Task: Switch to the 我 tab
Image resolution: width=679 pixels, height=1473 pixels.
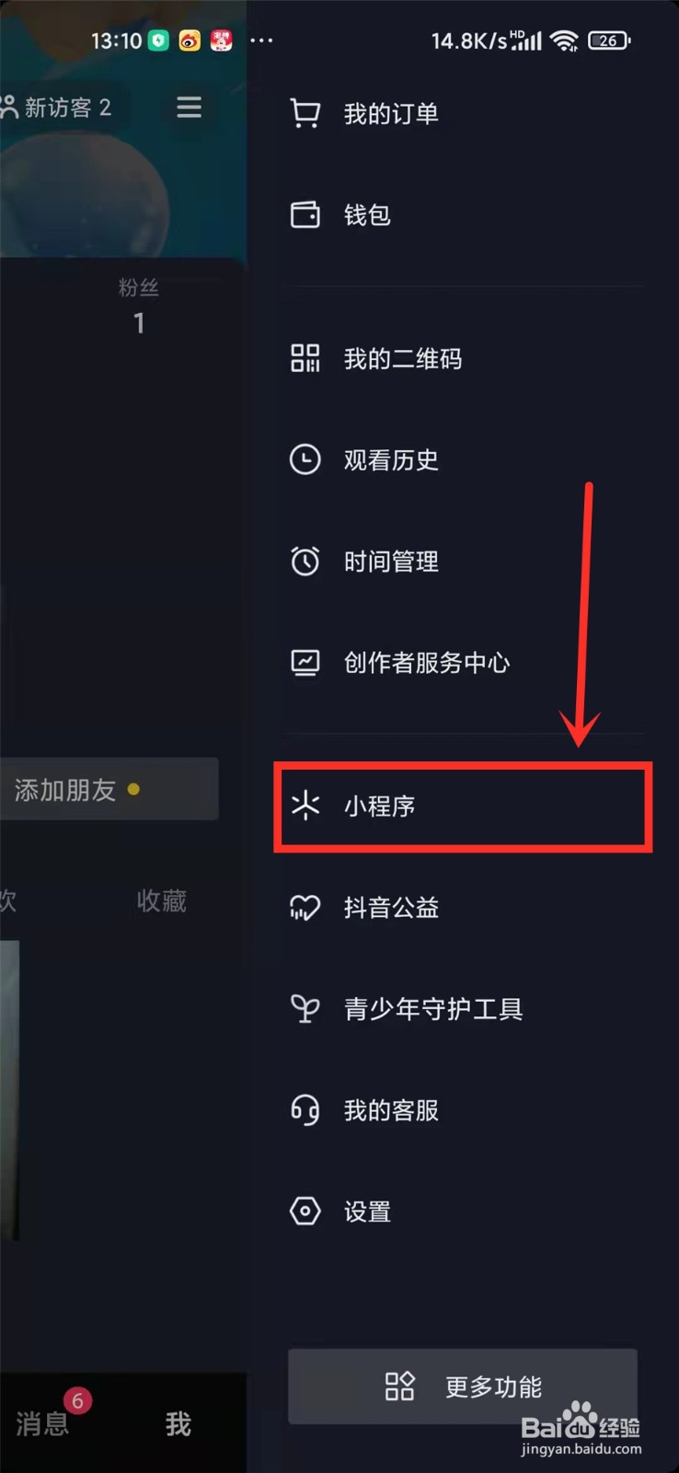Action: (x=178, y=1424)
